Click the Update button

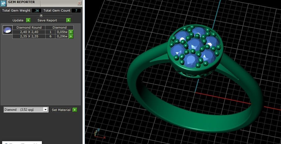coord(18,20)
